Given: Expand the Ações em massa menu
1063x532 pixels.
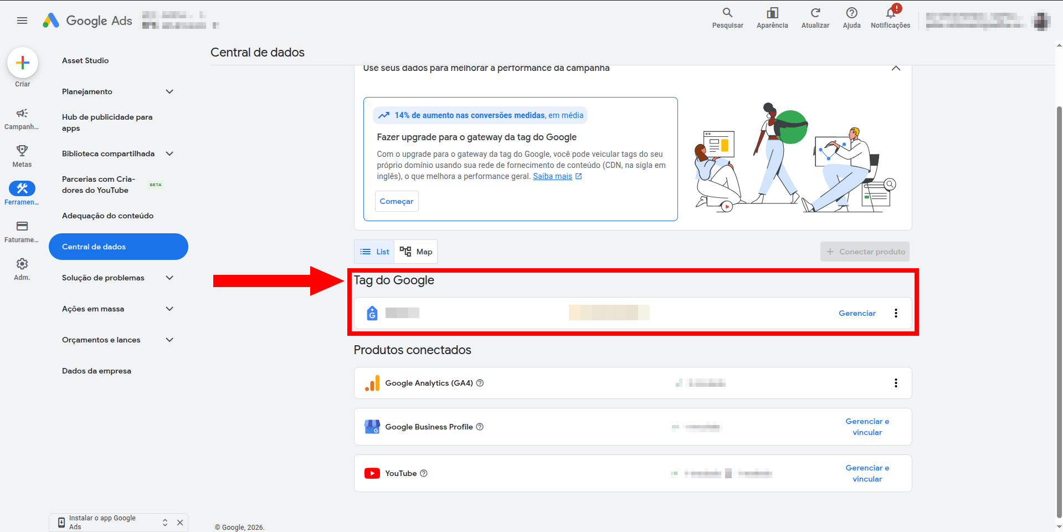Looking at the screenshot, I should (x=170, y=309).
